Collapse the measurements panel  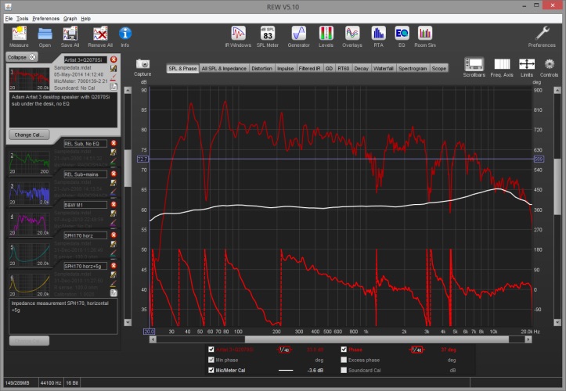click(x=22, y=57)
